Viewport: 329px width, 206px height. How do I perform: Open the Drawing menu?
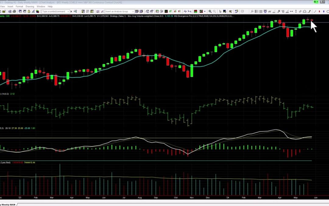click(30, 6)
